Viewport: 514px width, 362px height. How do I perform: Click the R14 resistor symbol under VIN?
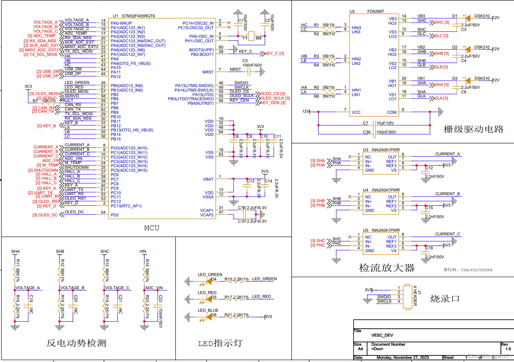(144, 275)
